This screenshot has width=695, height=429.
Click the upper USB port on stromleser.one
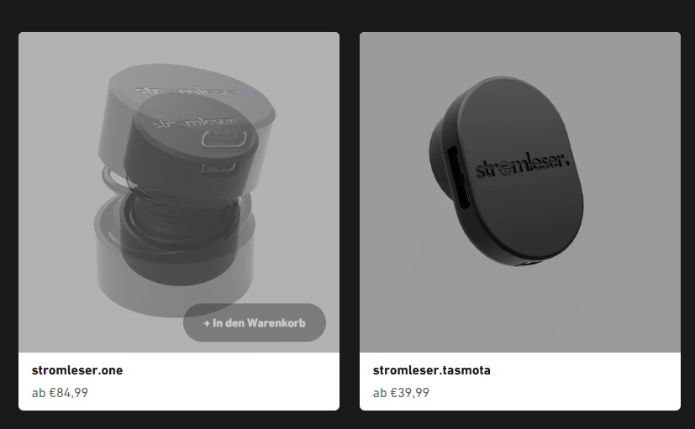(224, 139)
